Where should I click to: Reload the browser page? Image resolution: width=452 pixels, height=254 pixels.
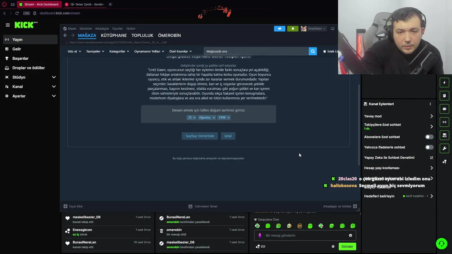point(17,13)
